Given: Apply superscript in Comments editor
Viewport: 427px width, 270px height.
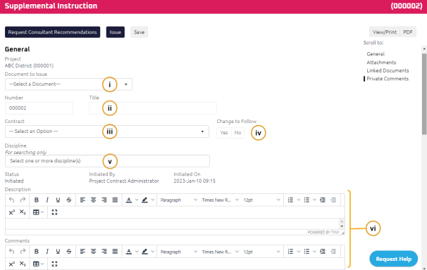Looking at the screenshot, I should [12, 264].
